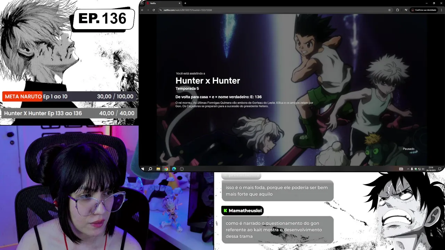
Task: Click the Confirme sua identidade profile button
Action: tap(423, 10)
